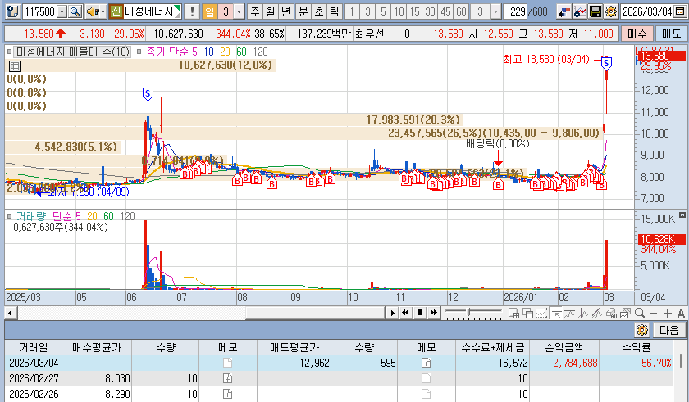Toggle the 거래량 volume indicator square
Viewport: 689px width, 402px height.
click(x=10, y=216)
